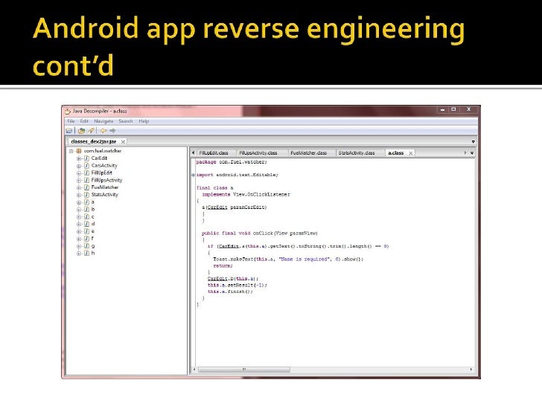Screen dimensions: 542x406
Task: Click the com.fuel.watcher package icon
Action: point(79,151)
